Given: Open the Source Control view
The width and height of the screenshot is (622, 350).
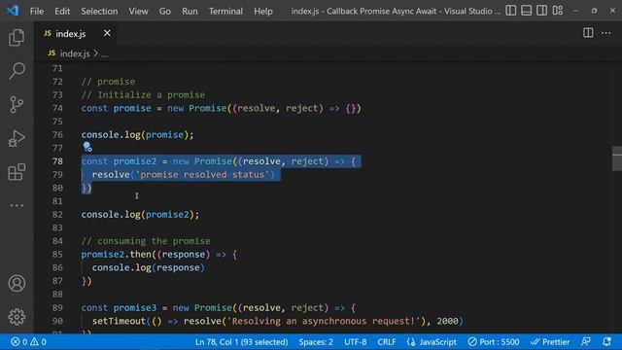Looking at the screenshot, I should [x=17, y=105].
